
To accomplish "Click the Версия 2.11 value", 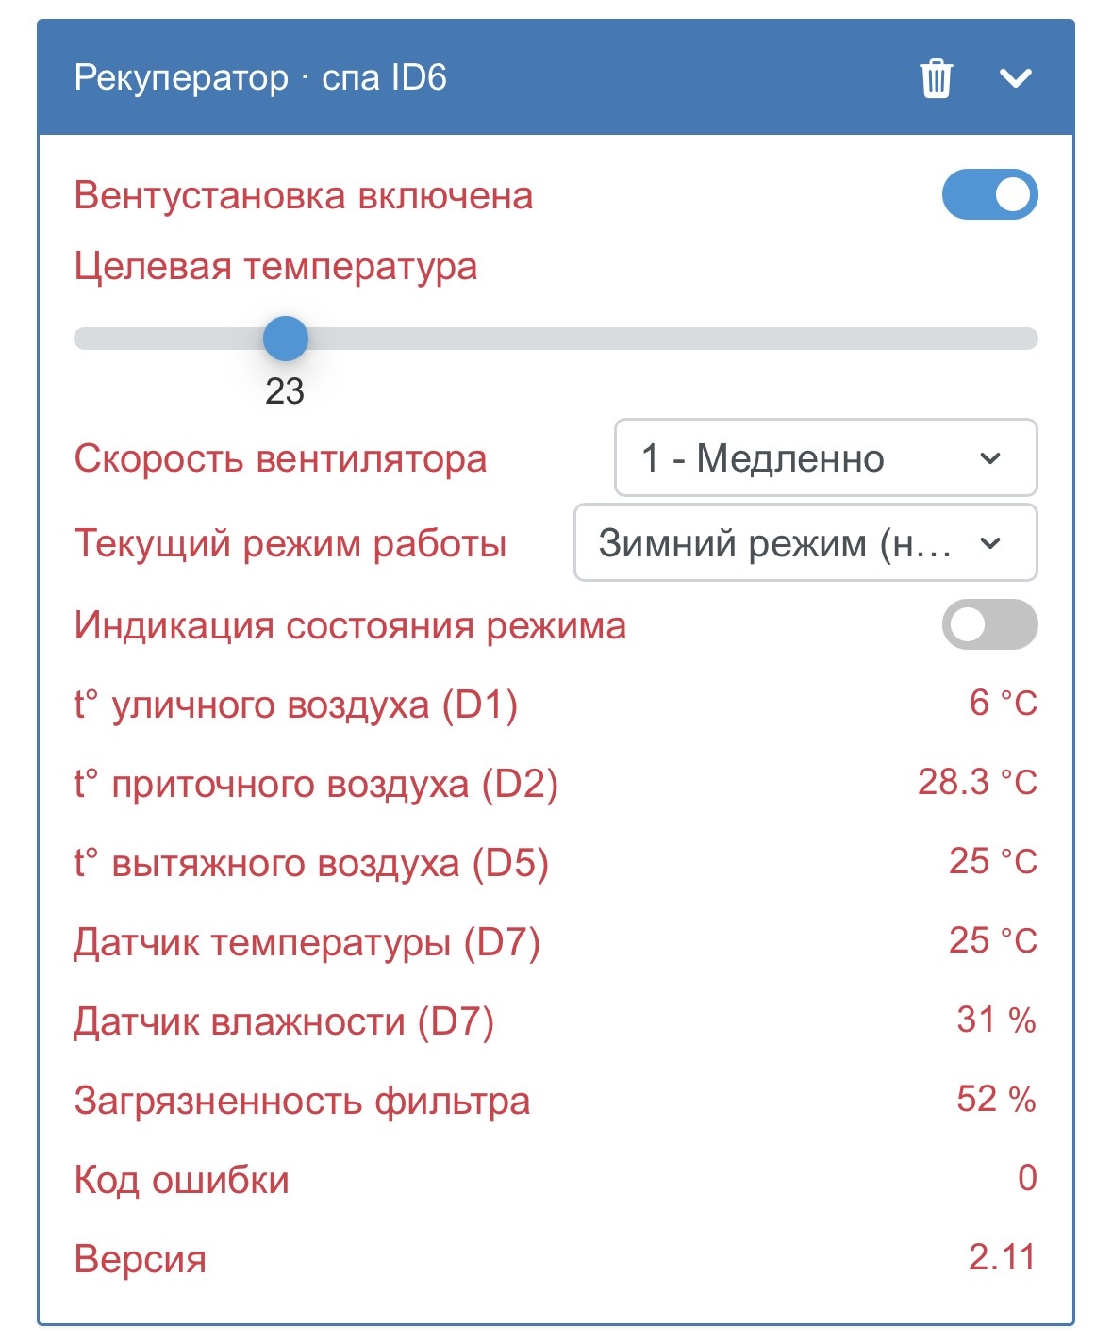I will click(x=1002, y=1258).
